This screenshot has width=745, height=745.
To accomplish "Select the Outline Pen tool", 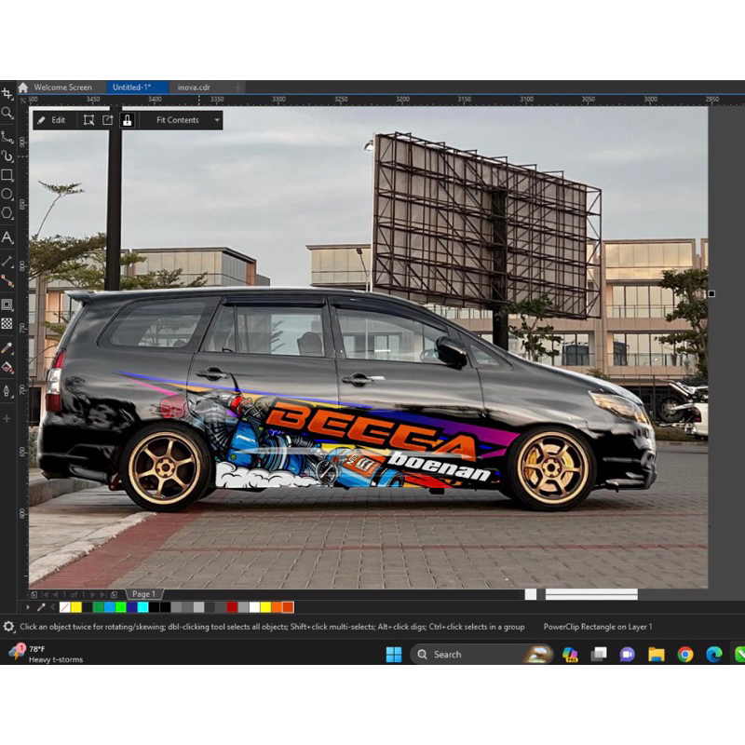I will (7, 391).
